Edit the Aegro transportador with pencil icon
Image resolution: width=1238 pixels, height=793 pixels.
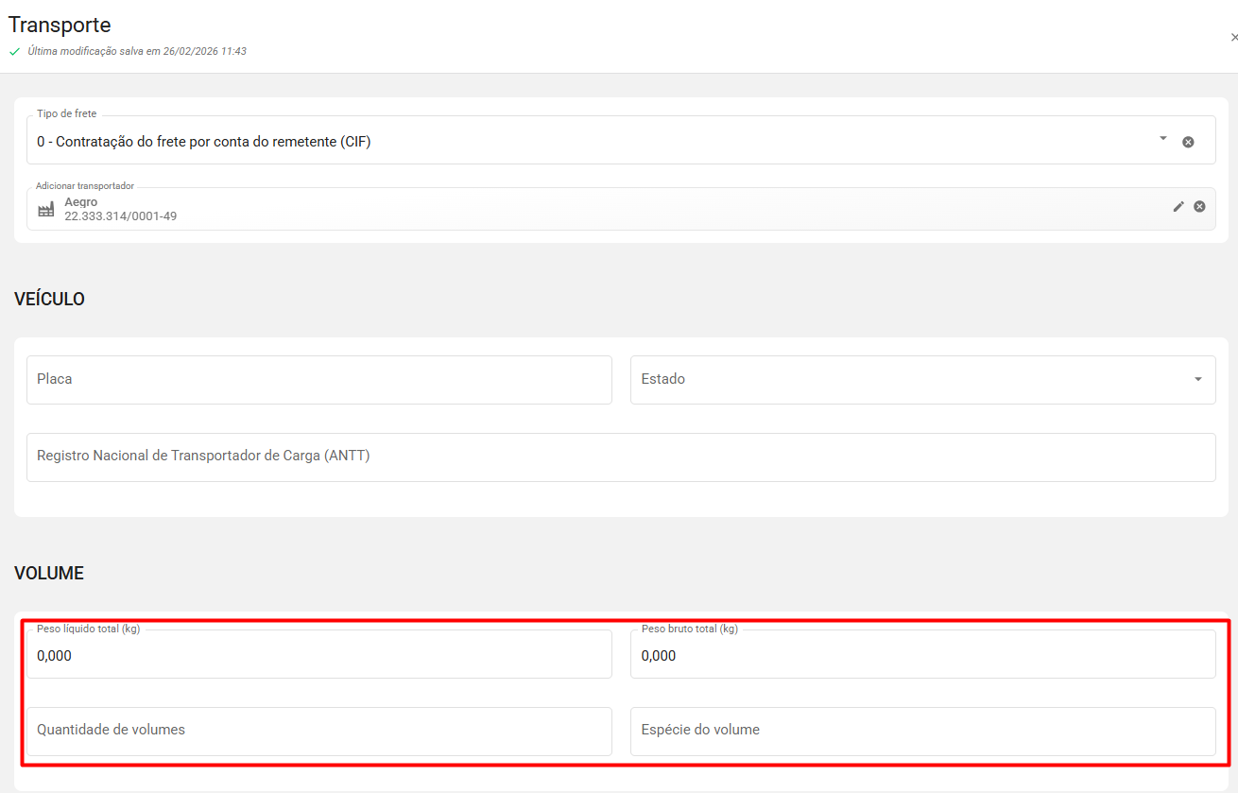tap(1178, 206)
